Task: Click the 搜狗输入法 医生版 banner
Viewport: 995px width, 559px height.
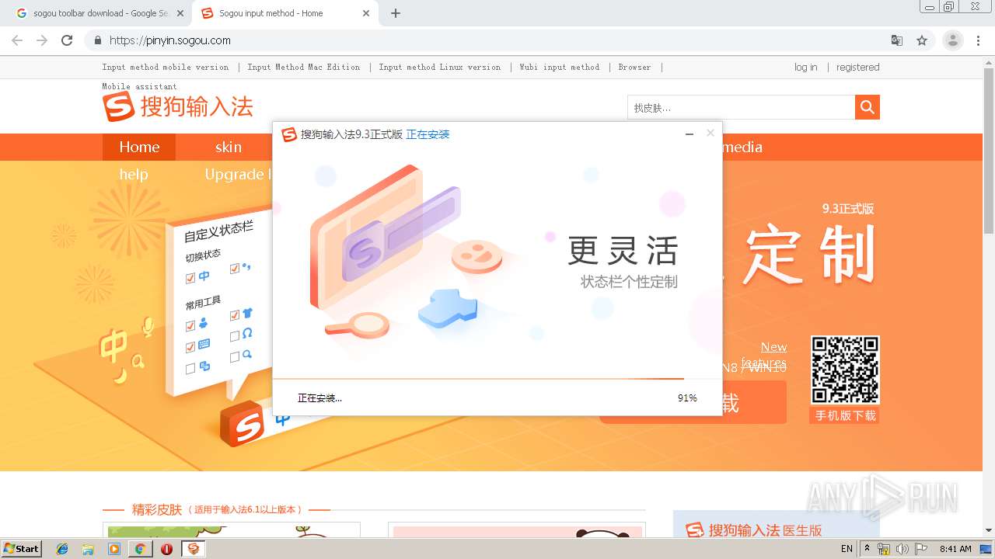Action: (776, 524)
